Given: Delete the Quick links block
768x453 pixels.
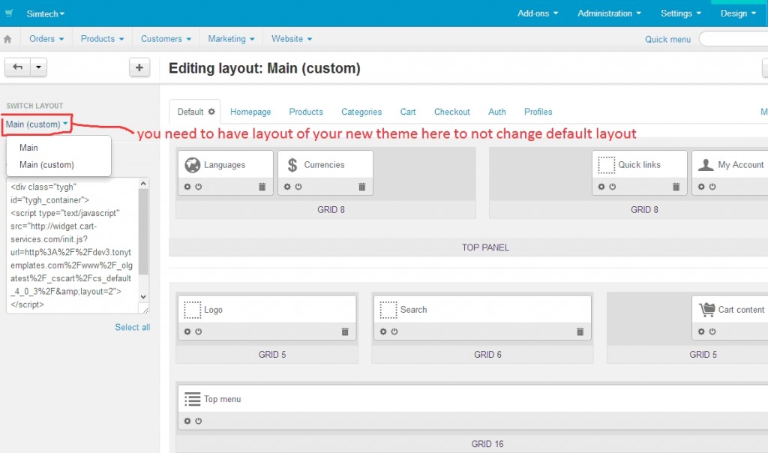Looking at the screenshot, I should tap(676, 187).
